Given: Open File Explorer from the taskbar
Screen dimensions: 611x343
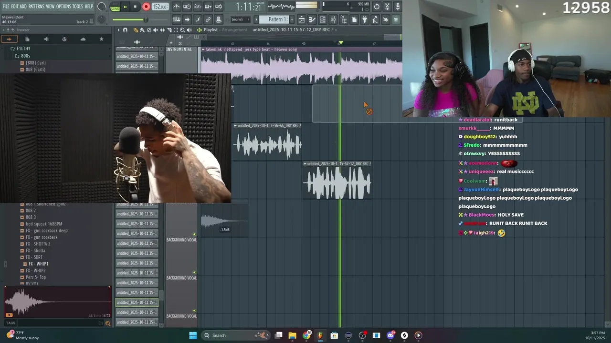Looking at the screenshot, I should tap(292, 335).
